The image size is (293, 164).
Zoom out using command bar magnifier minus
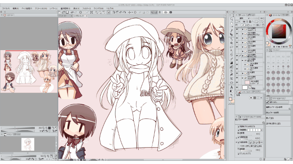coord(100,12)
